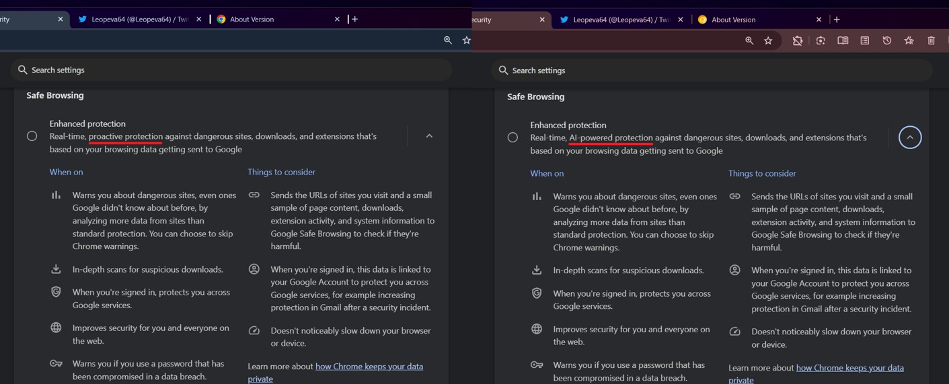Viewport: 949px width, 384px height.
Task: Open favorites star-plus icon in right toolbar
Action: point(909,41)
